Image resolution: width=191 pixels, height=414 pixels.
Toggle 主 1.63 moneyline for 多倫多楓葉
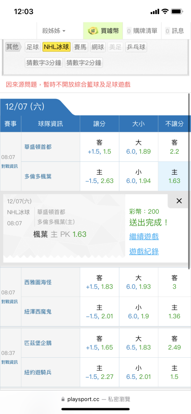tap(174, 176)
